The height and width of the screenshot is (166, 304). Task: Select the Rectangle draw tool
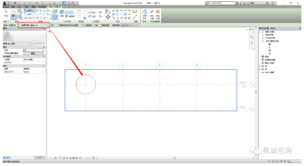(x=38, y=11)
